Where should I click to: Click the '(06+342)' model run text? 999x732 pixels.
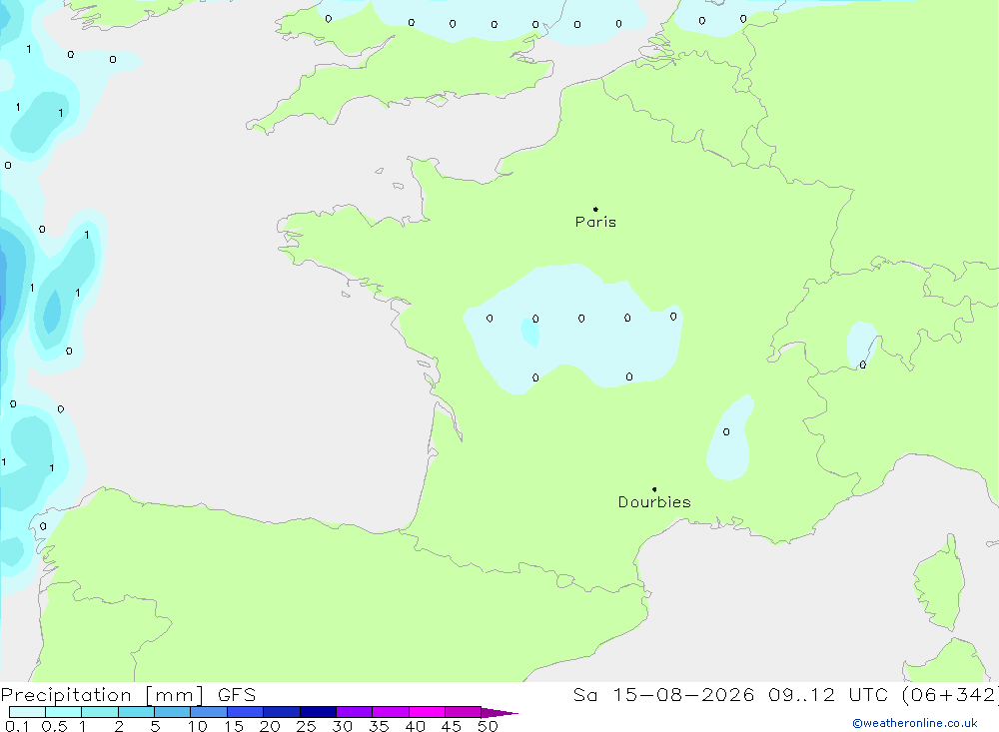tap(950, 695)
